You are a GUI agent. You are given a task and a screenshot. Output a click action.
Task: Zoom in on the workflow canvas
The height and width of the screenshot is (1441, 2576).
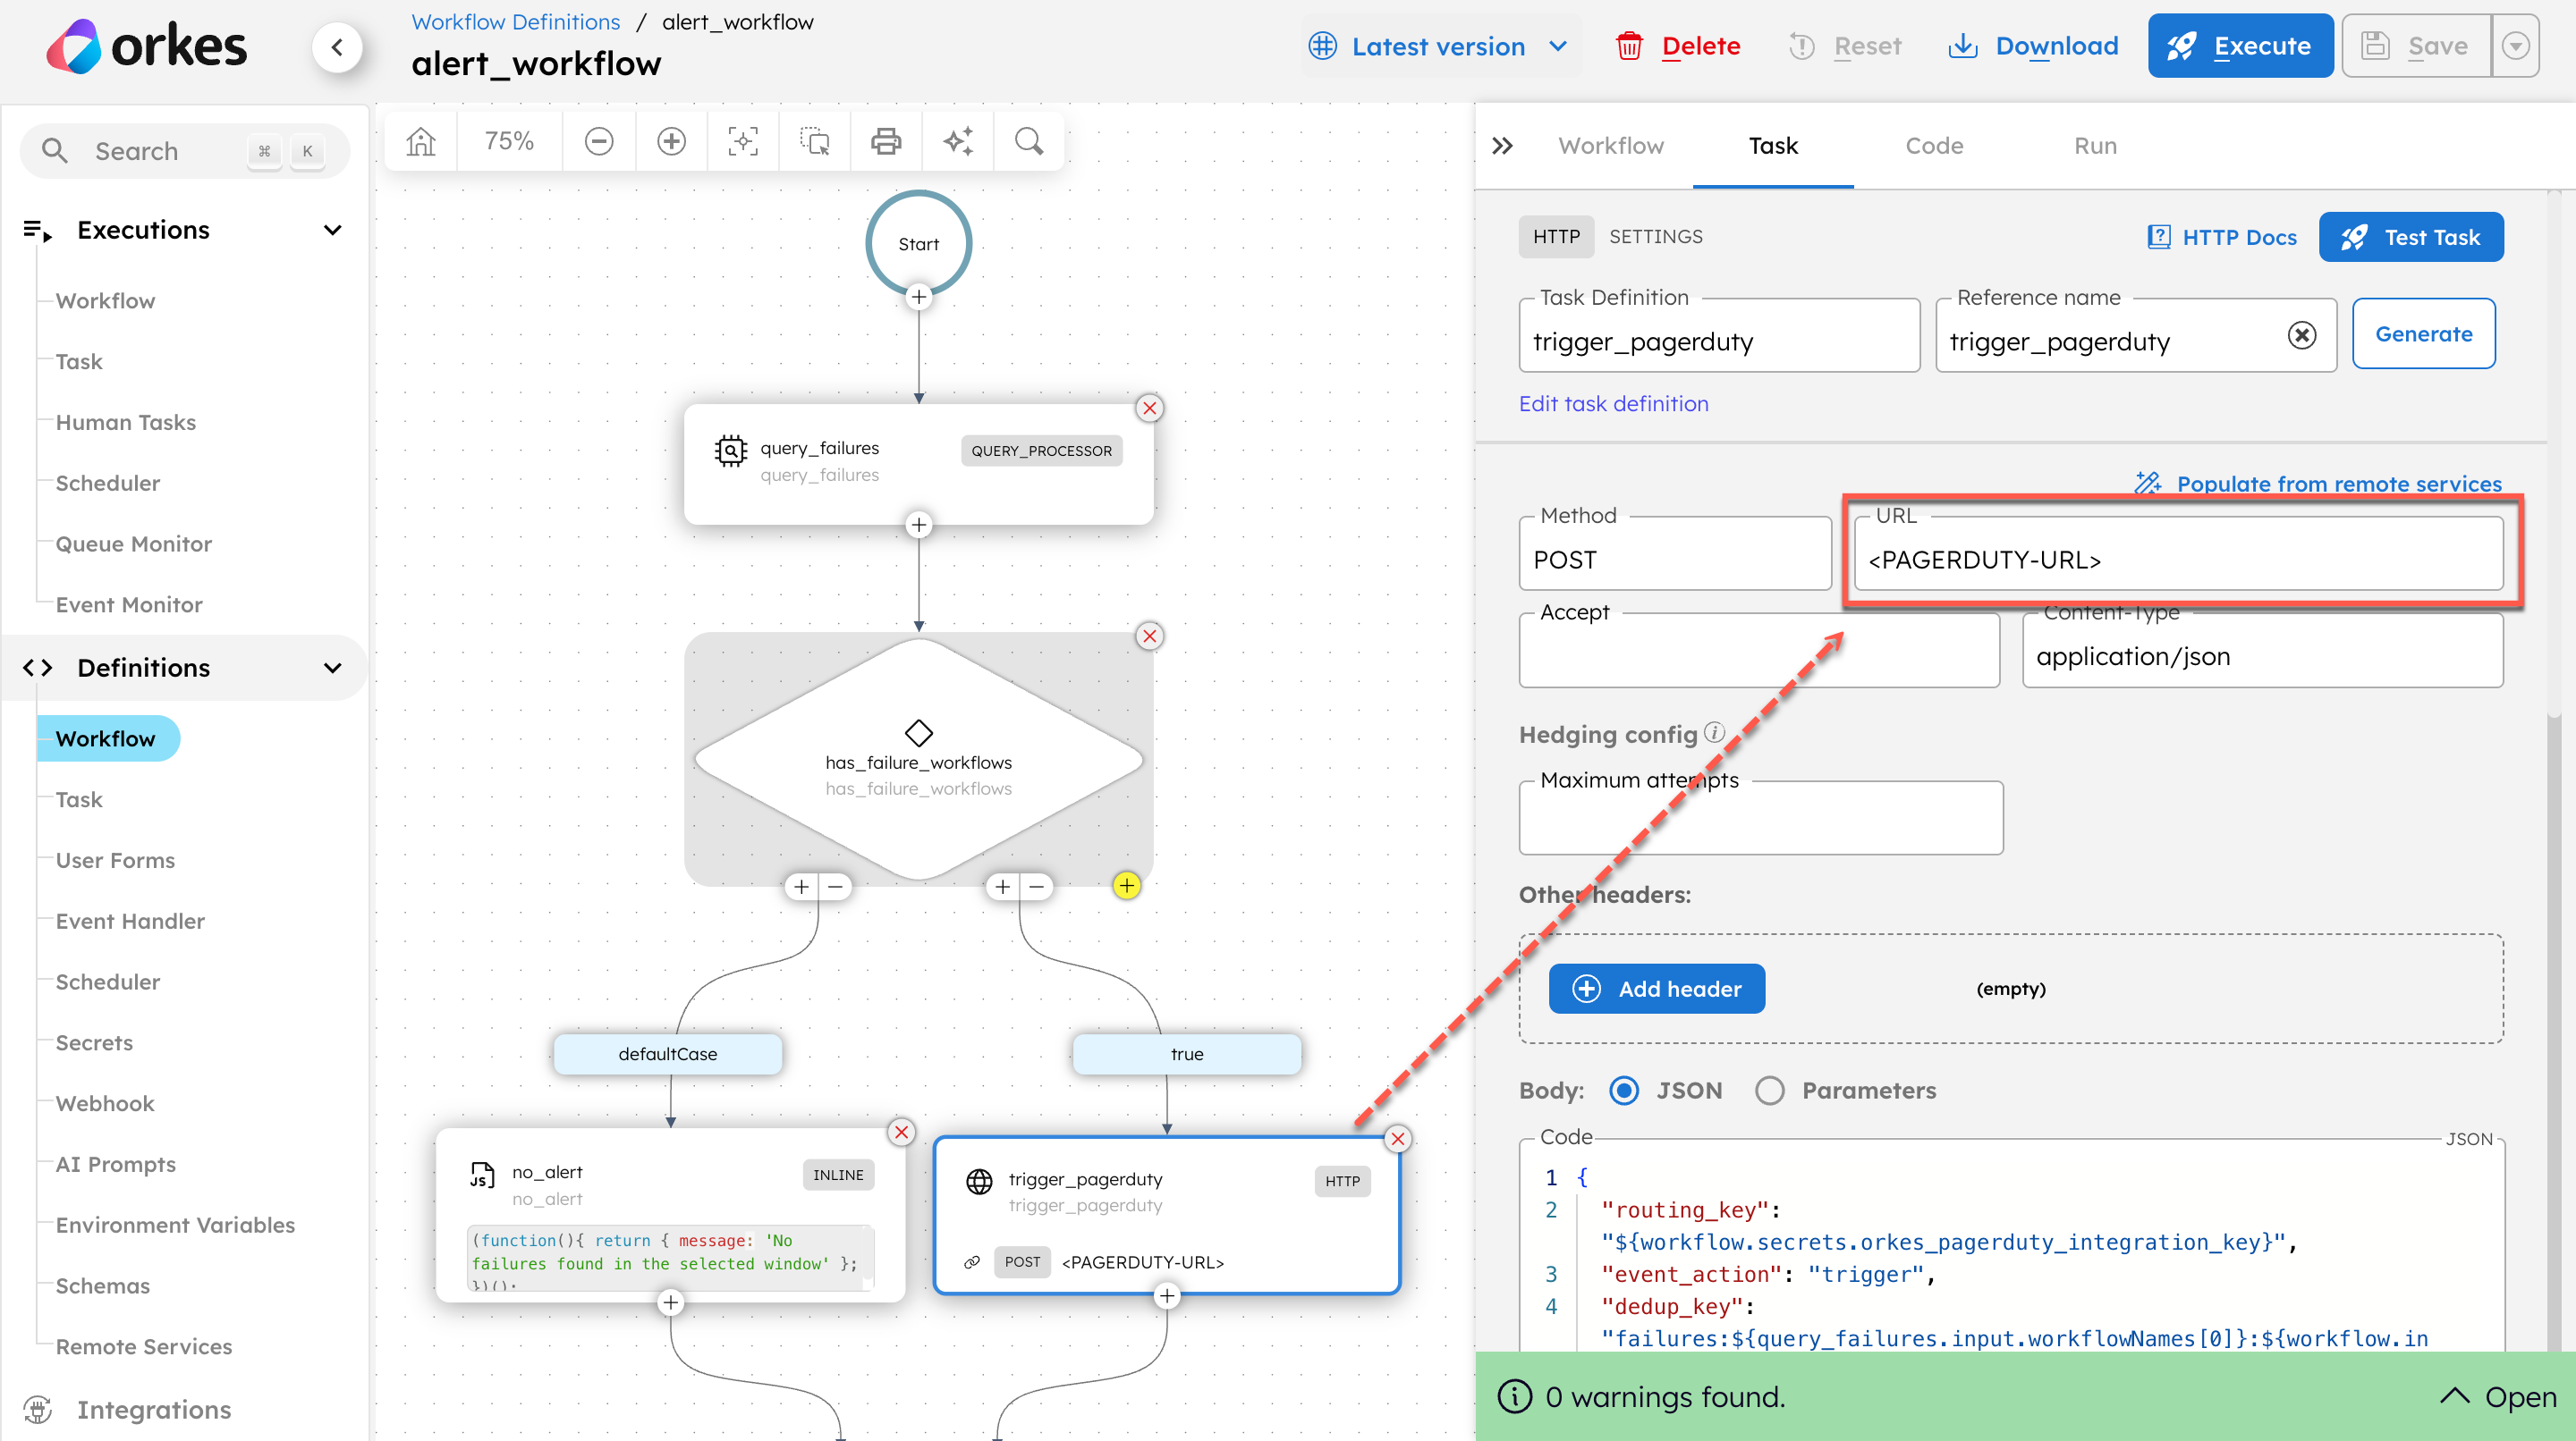671,141
